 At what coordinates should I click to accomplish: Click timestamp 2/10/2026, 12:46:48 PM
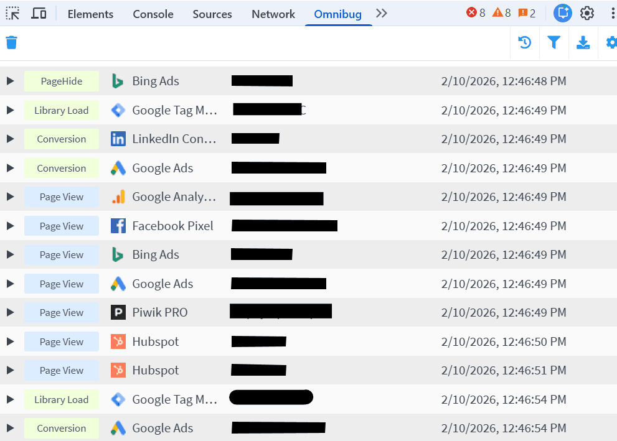pos(504,81)
